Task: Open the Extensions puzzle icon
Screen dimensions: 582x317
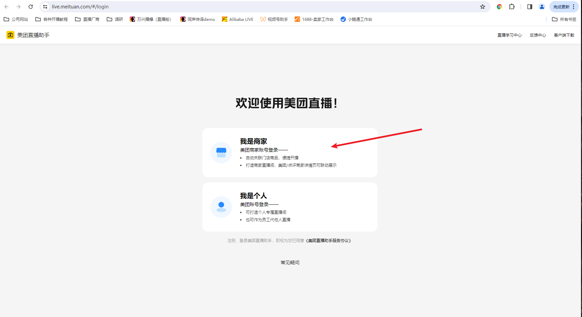Action: pyautogui.click(x=512, y=7)
